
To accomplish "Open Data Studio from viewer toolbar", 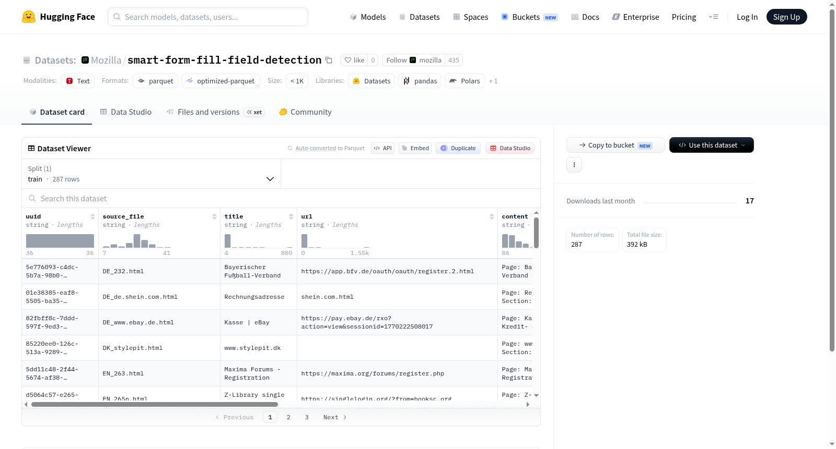I will (x=510, y=148).
